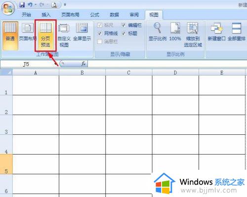Click cell A1
Image resolution: width=247 pixels, height=197 pixels.
36,85
